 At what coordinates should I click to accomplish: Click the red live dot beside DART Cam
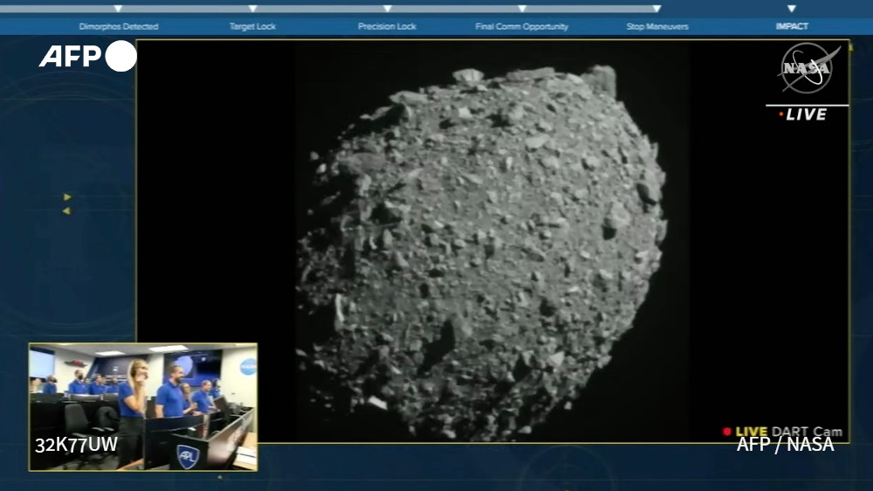726,432
